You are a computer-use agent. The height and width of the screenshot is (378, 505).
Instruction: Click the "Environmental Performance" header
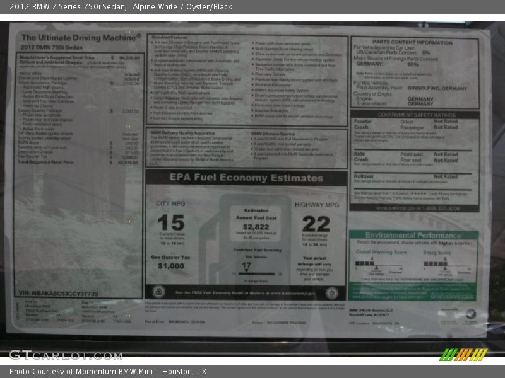[x=413, y=235]
